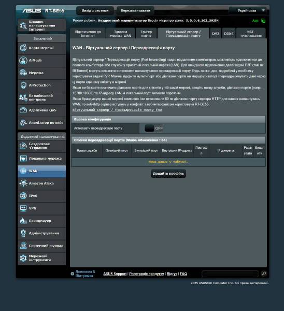
Task: Switch to Підключення до Інтернет tab
Action: coord(88,34)
